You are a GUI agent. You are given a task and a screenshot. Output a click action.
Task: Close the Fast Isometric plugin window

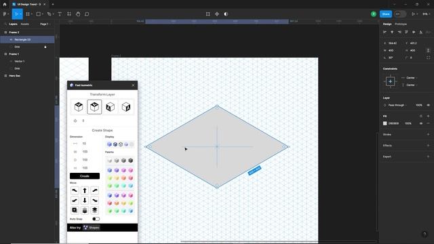[133, 85]
